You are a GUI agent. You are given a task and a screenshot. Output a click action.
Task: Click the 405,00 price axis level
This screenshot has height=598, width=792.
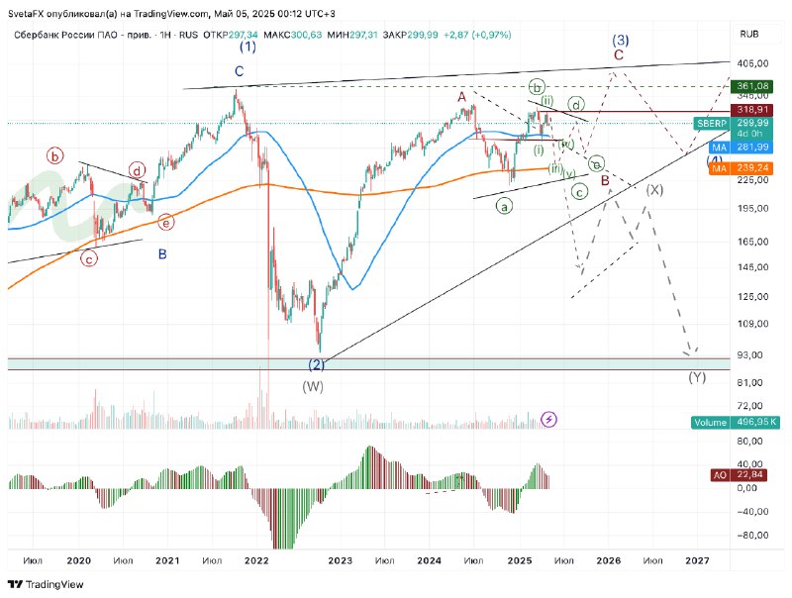coord(752,63)
